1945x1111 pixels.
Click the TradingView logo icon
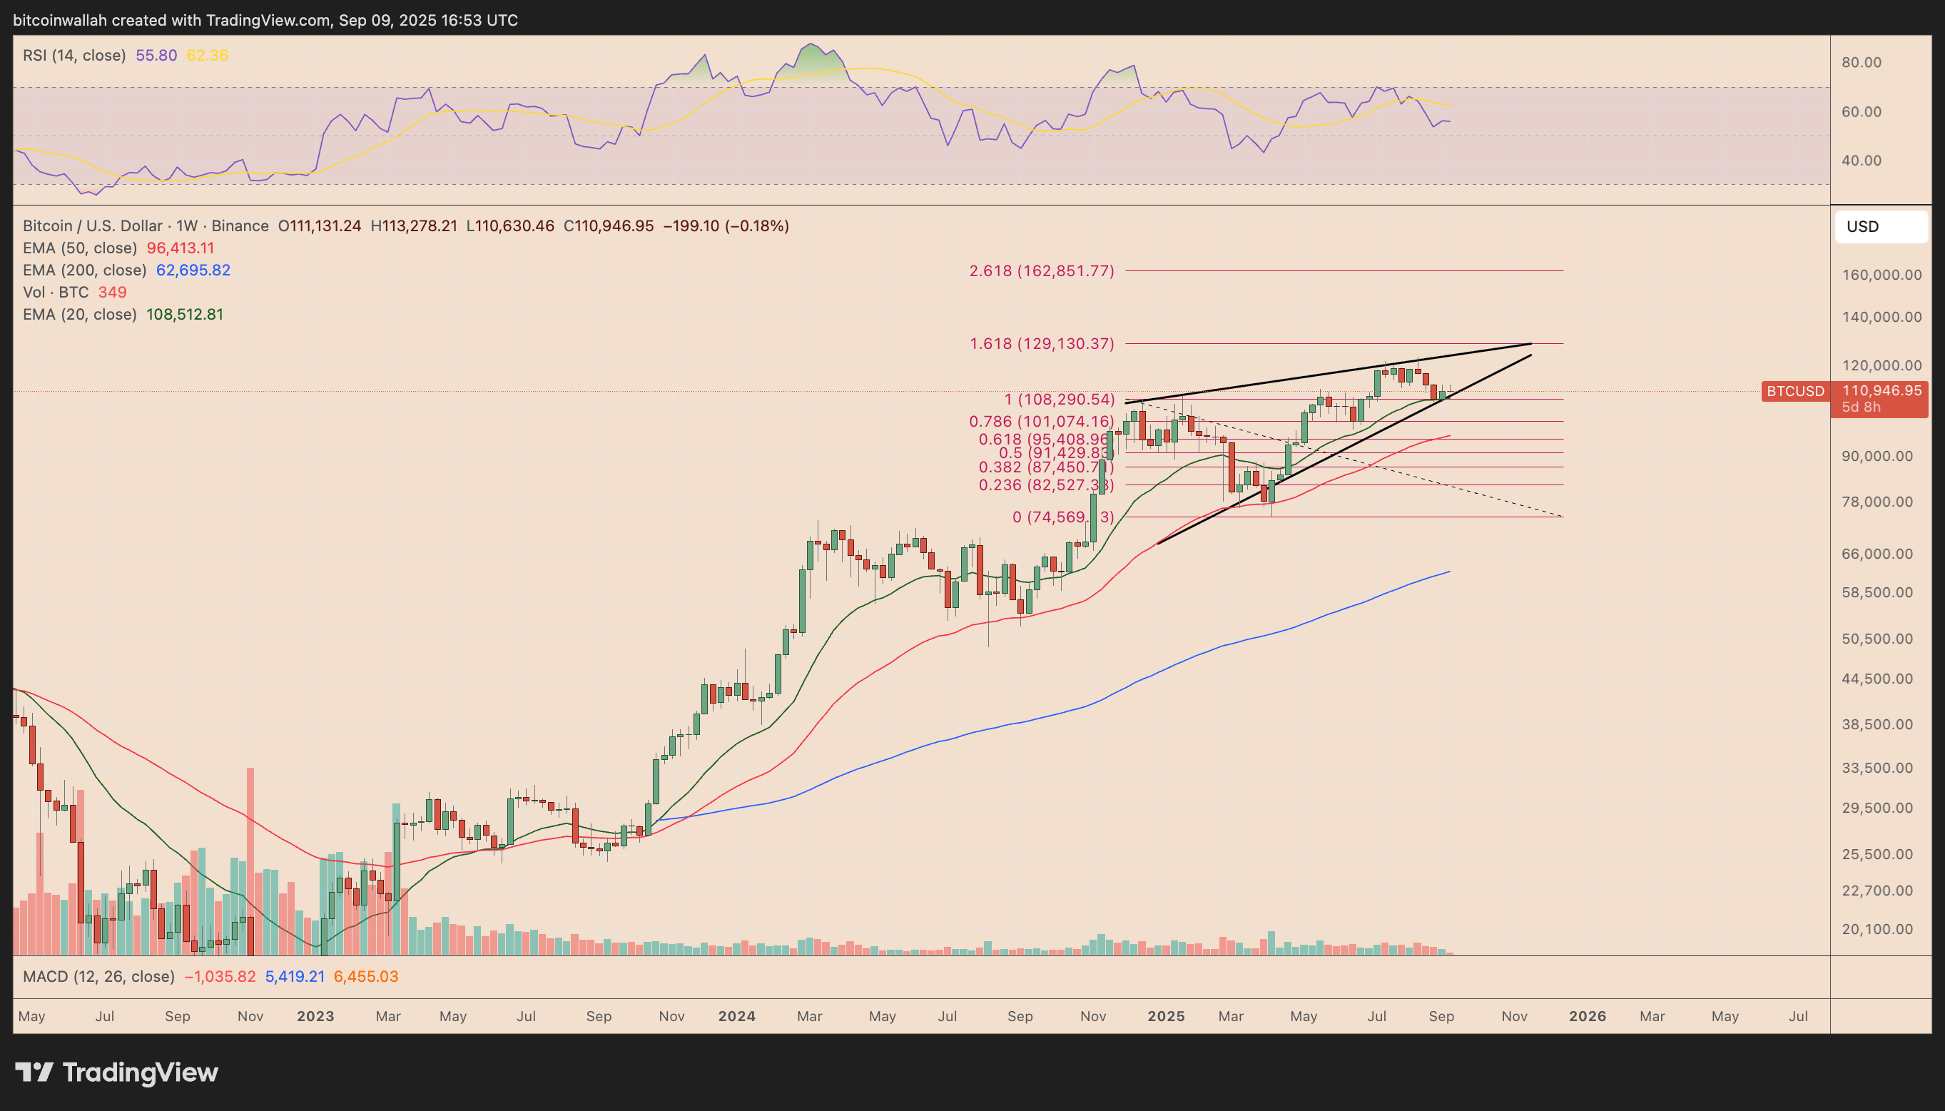[x=34, y=1072]
